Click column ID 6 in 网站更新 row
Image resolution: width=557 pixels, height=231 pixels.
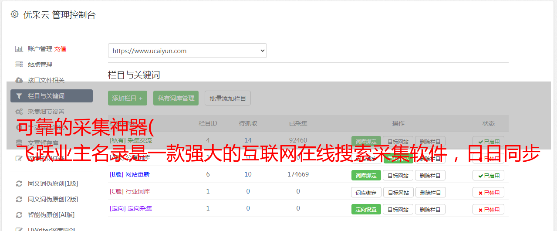(208, 174)
